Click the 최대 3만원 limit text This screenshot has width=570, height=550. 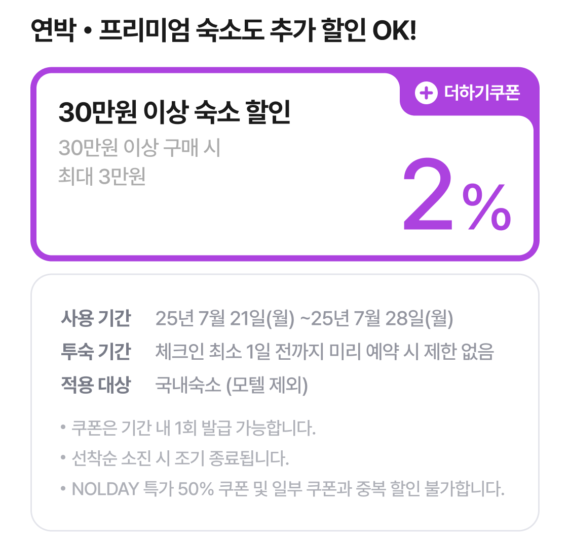coord(102,176)
